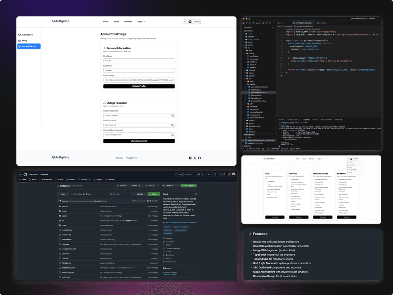The width and height of the screenshot is (393, 295).
Task: Open the main branch dropdown on GitHub
Action: click(63, 194)
